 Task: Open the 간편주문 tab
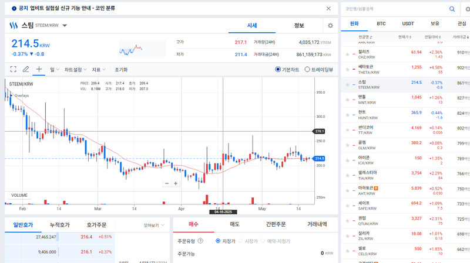click(x=276, y=224)
